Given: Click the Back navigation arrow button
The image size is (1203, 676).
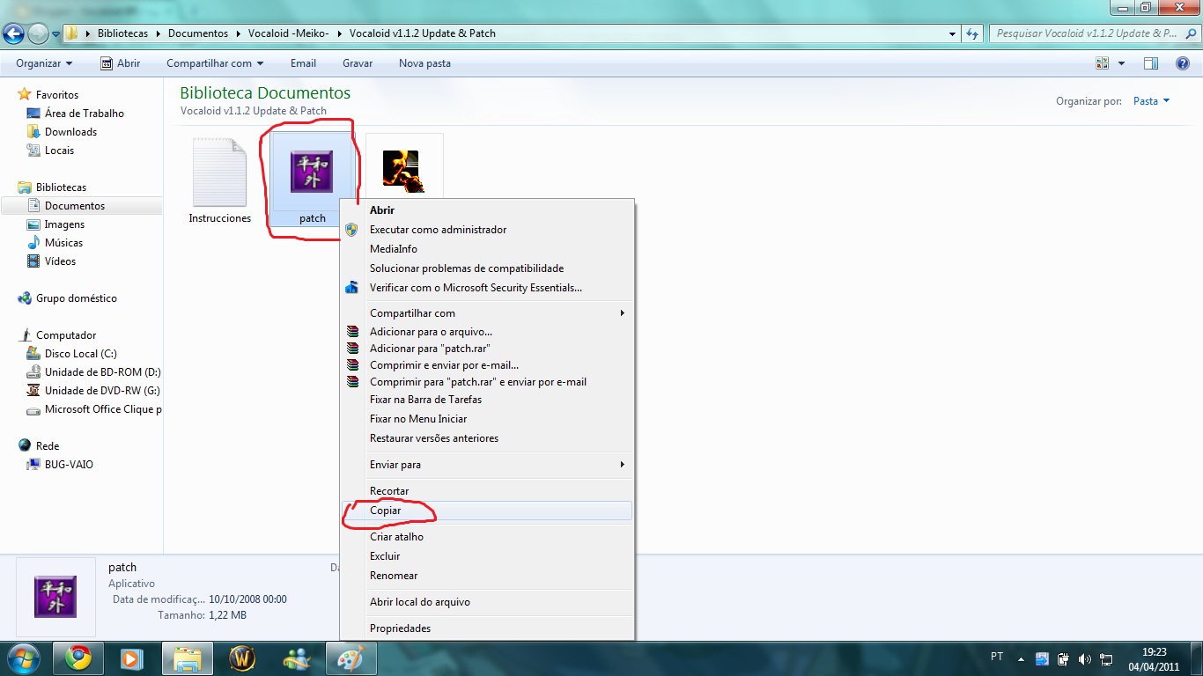Looking at the screenshot, I should 13,34.
